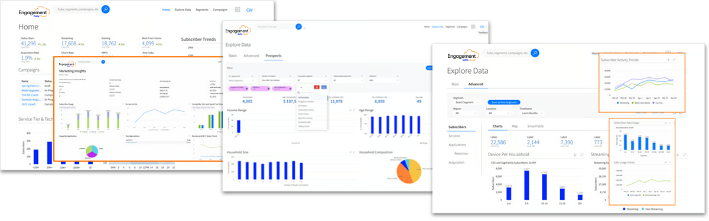Screen dimensions: 709x221
Task: Switch to Advanced tab in the Prospects window
Action: (x=252, y=55)
